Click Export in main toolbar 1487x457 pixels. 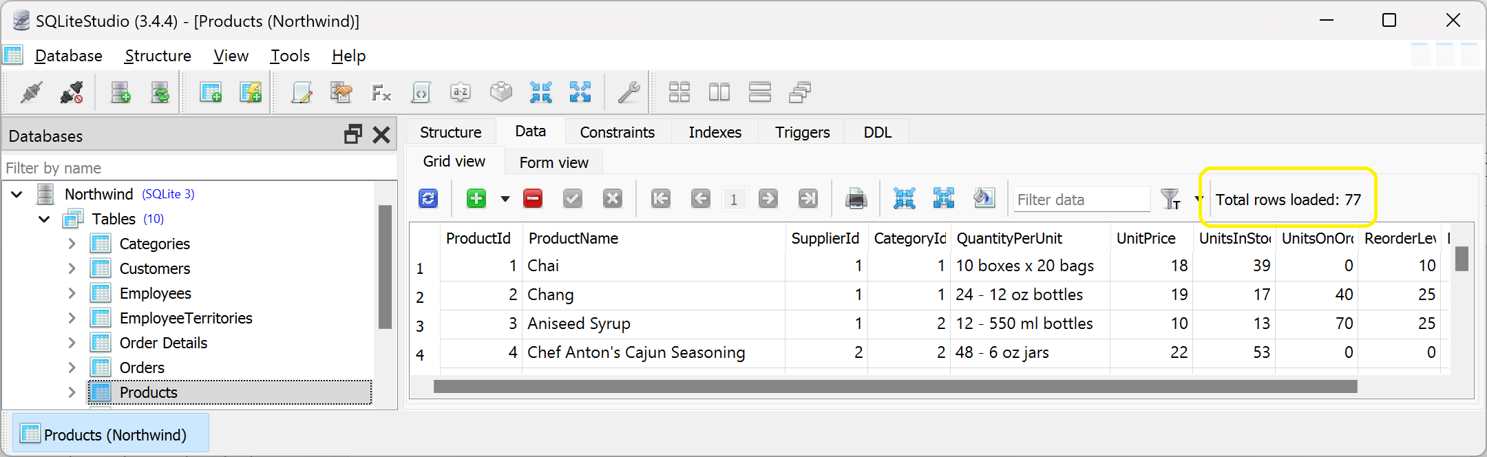coord(580,92)
